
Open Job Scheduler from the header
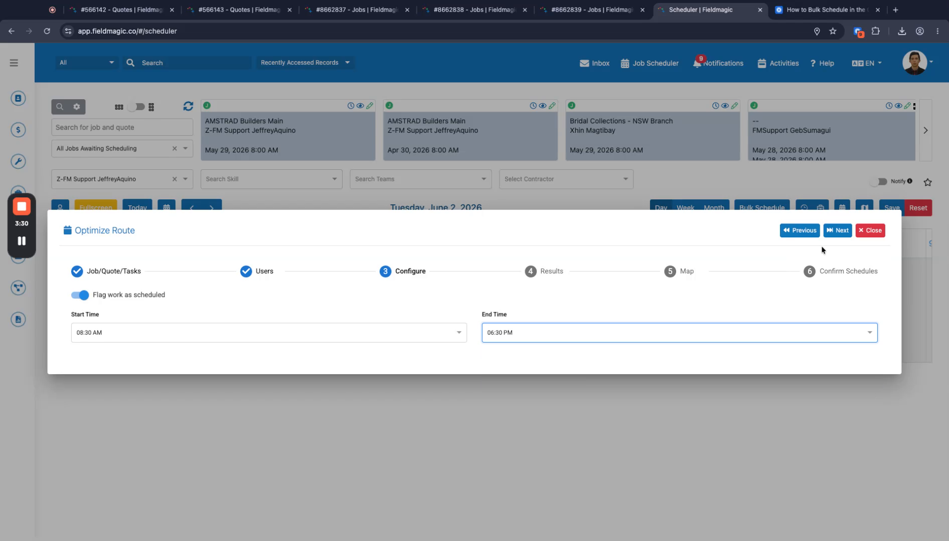650,63
